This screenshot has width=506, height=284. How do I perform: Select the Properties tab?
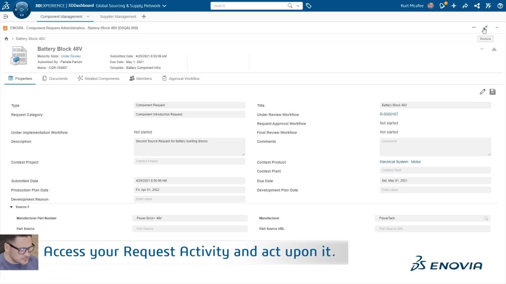pyautogui.click(x=20, y=78)
